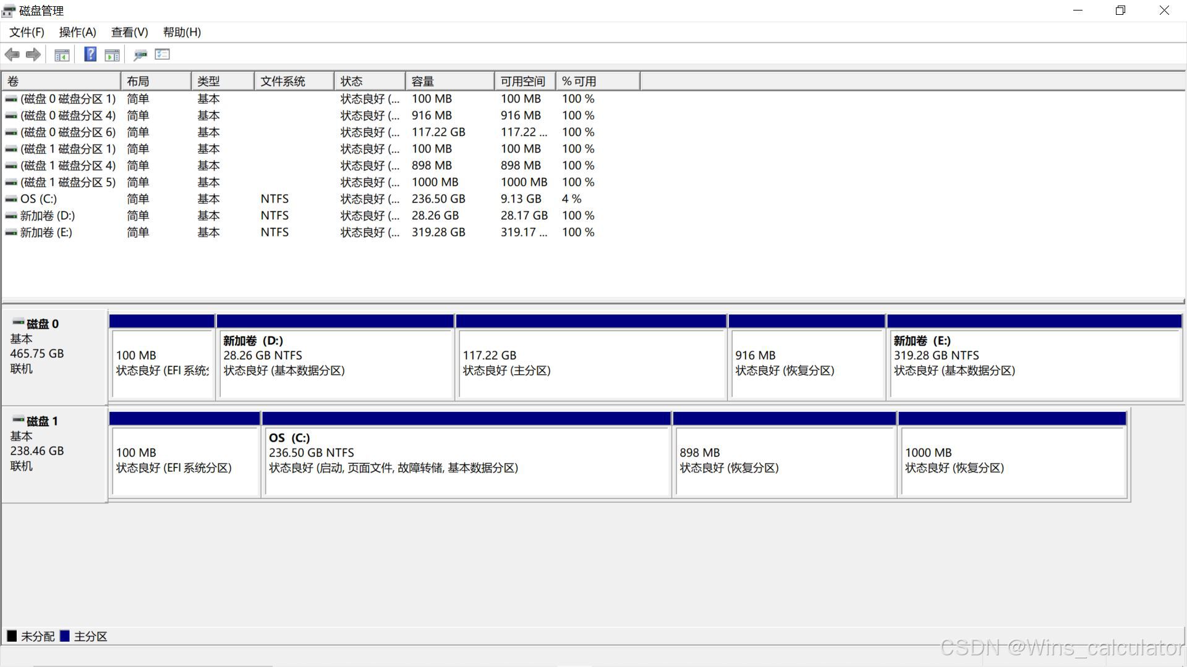Toggle the show/hide action pane icon
Image resolution: width=1187 pixels, height=667 pixels.
(112, 55)
